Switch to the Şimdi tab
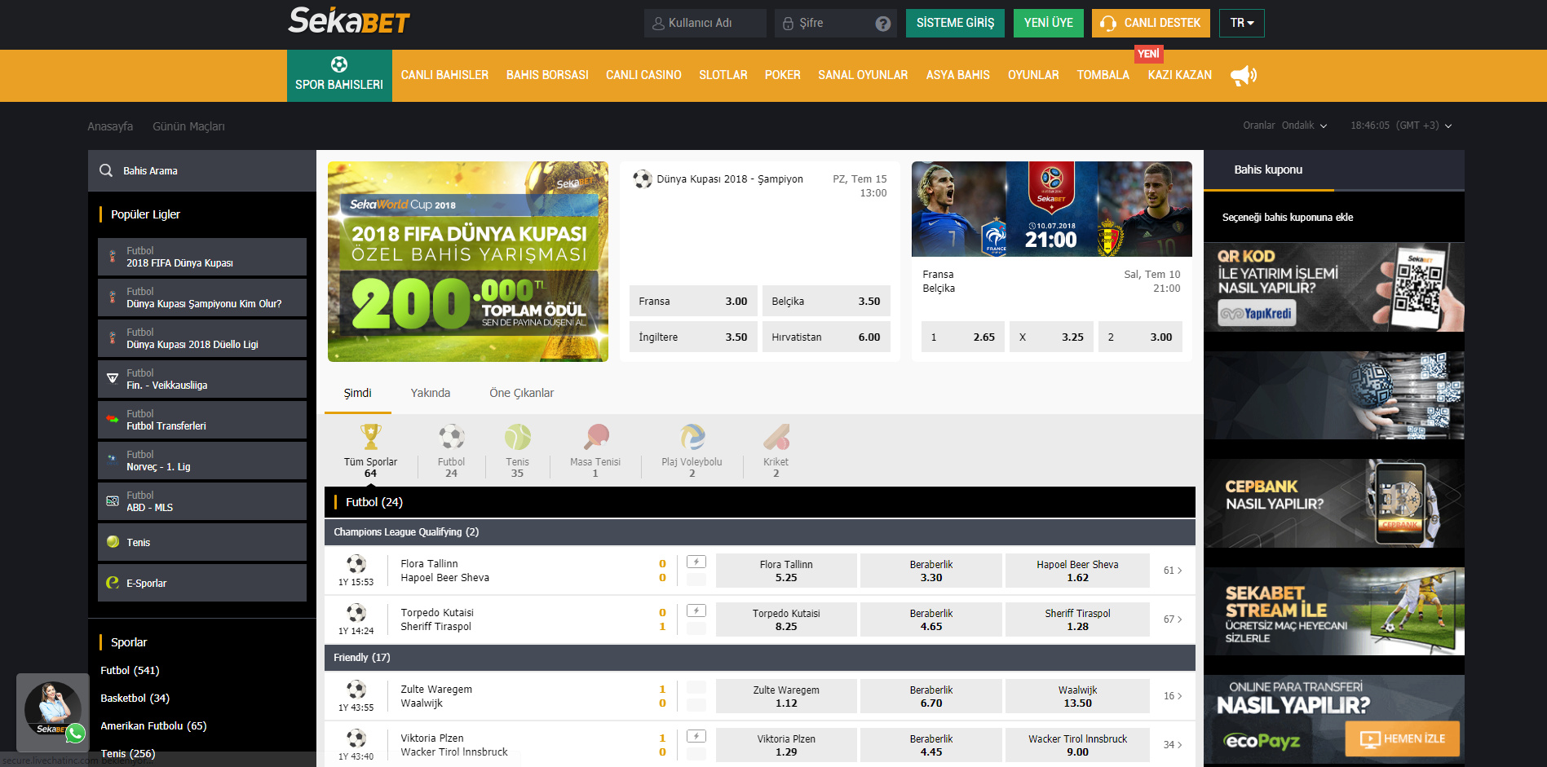This screenshot has width=1547, height=767. pyautogui.click(x=357, y=393)
